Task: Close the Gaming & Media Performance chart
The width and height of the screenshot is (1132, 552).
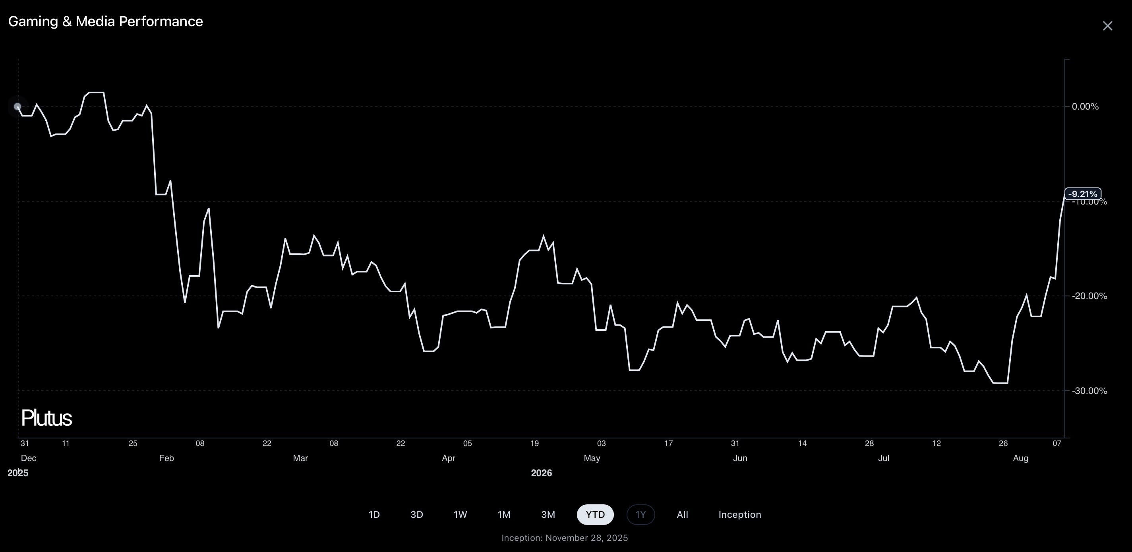Action: tap(1107, 26)
